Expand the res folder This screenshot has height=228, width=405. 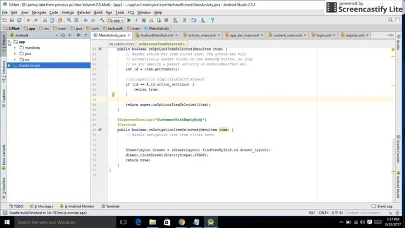click(x=15, y=60)
